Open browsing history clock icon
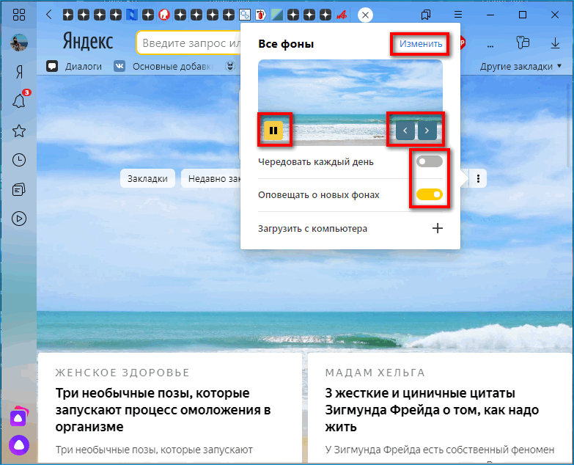 pos(18,160)
